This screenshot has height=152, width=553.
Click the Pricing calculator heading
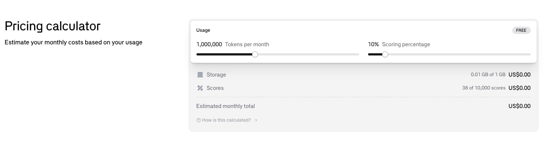(x=53, y=26)
